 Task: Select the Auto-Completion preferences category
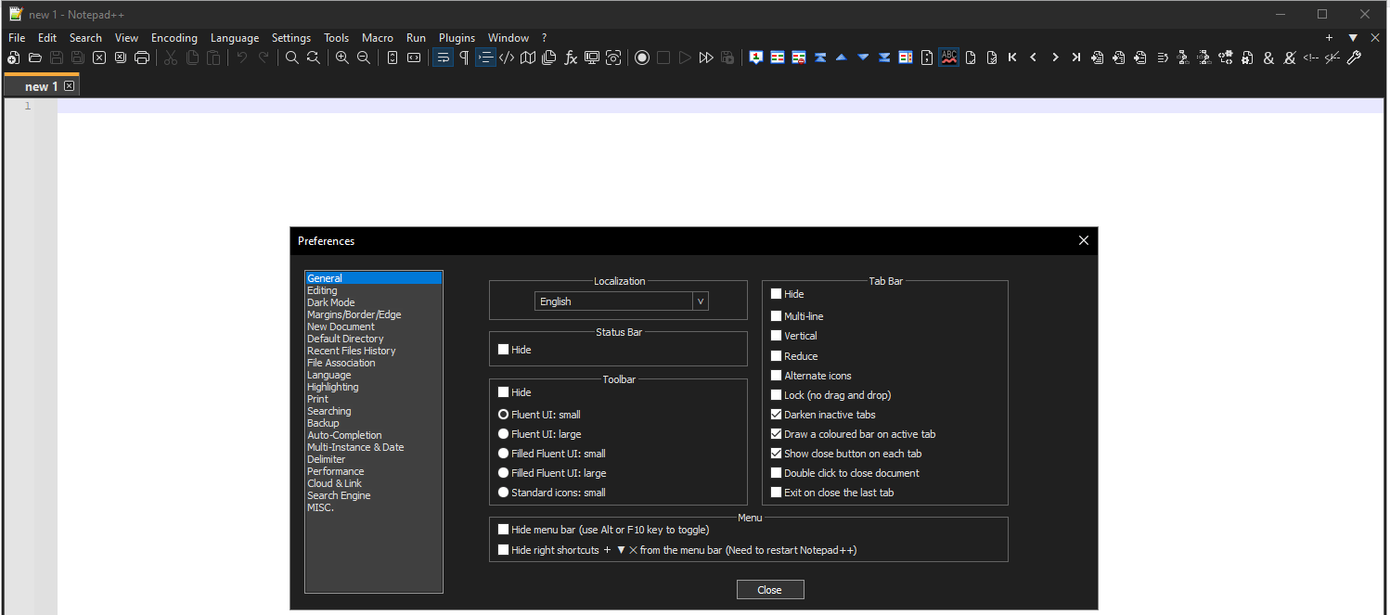coord(344,434)
